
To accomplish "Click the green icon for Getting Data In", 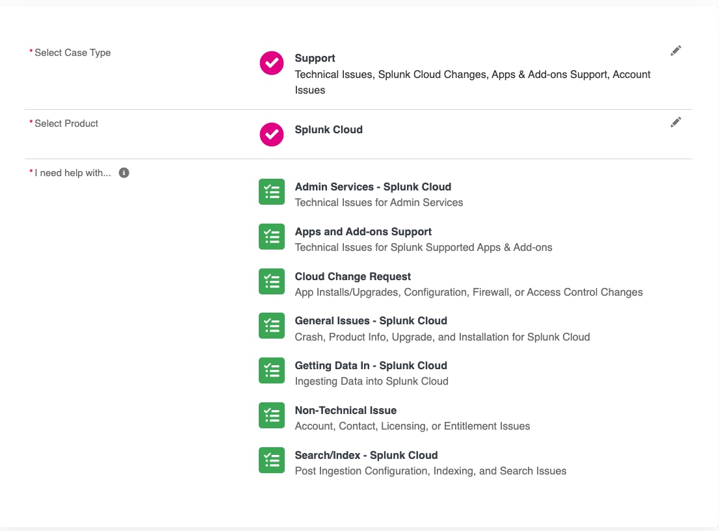I will 272,370.
